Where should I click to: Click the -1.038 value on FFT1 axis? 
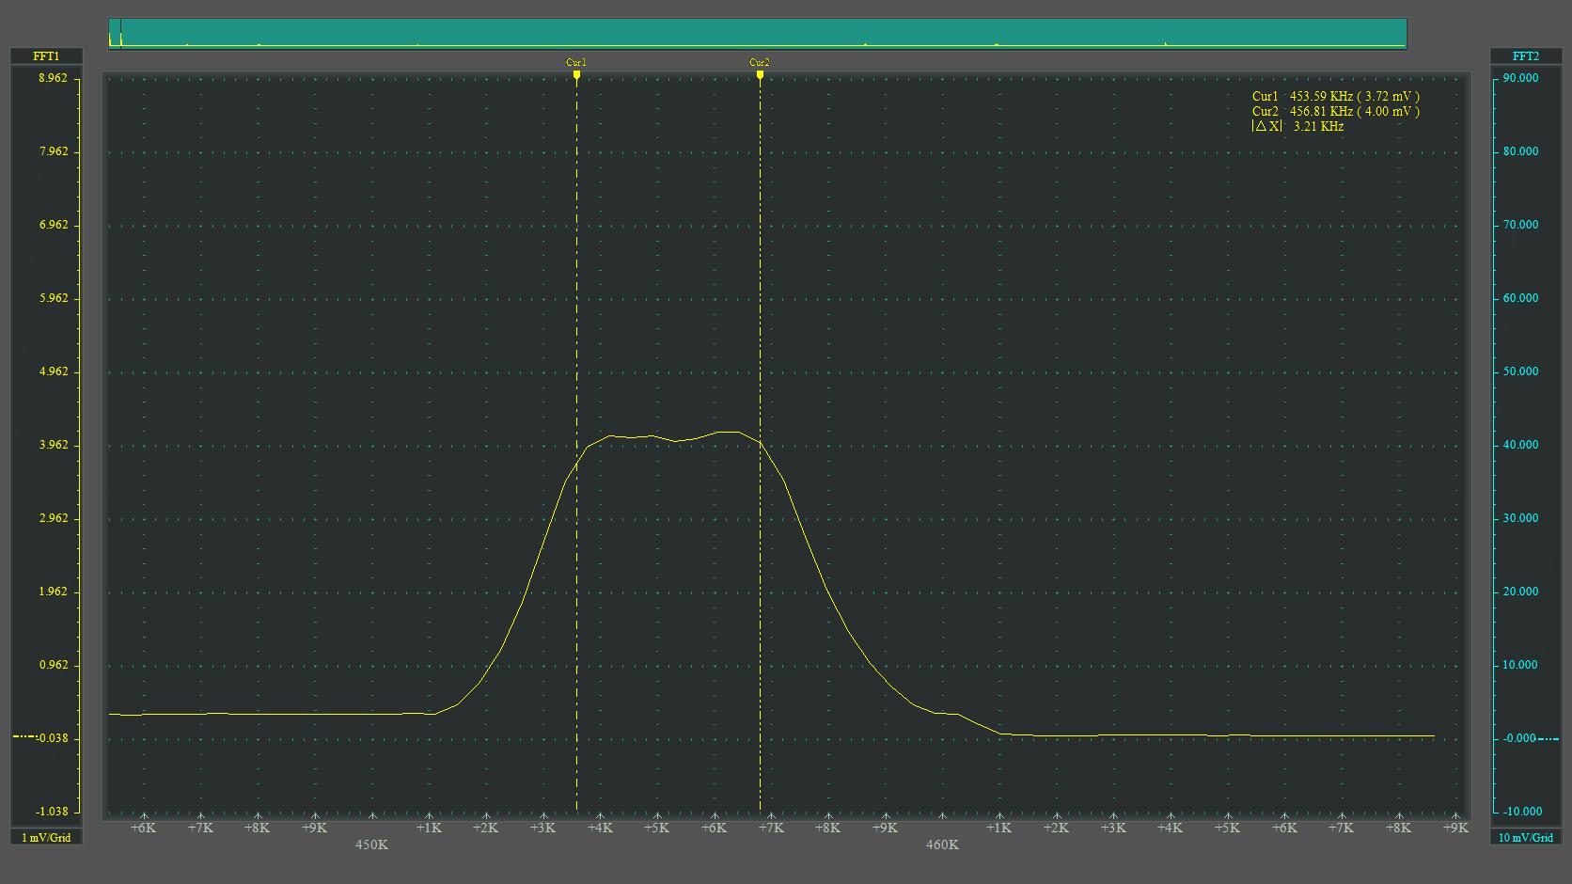point(52,812)
